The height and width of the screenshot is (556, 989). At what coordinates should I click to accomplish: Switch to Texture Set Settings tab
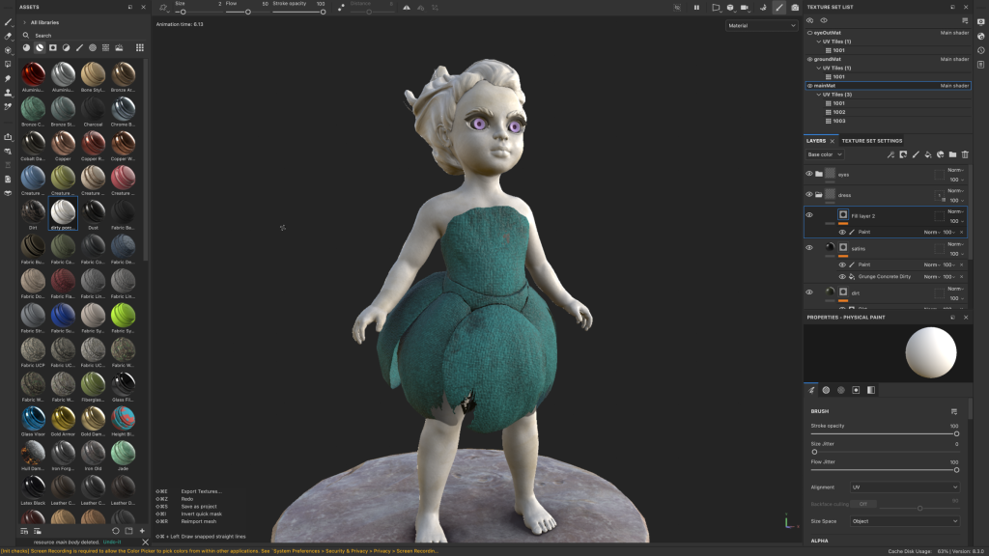[872, 141]
